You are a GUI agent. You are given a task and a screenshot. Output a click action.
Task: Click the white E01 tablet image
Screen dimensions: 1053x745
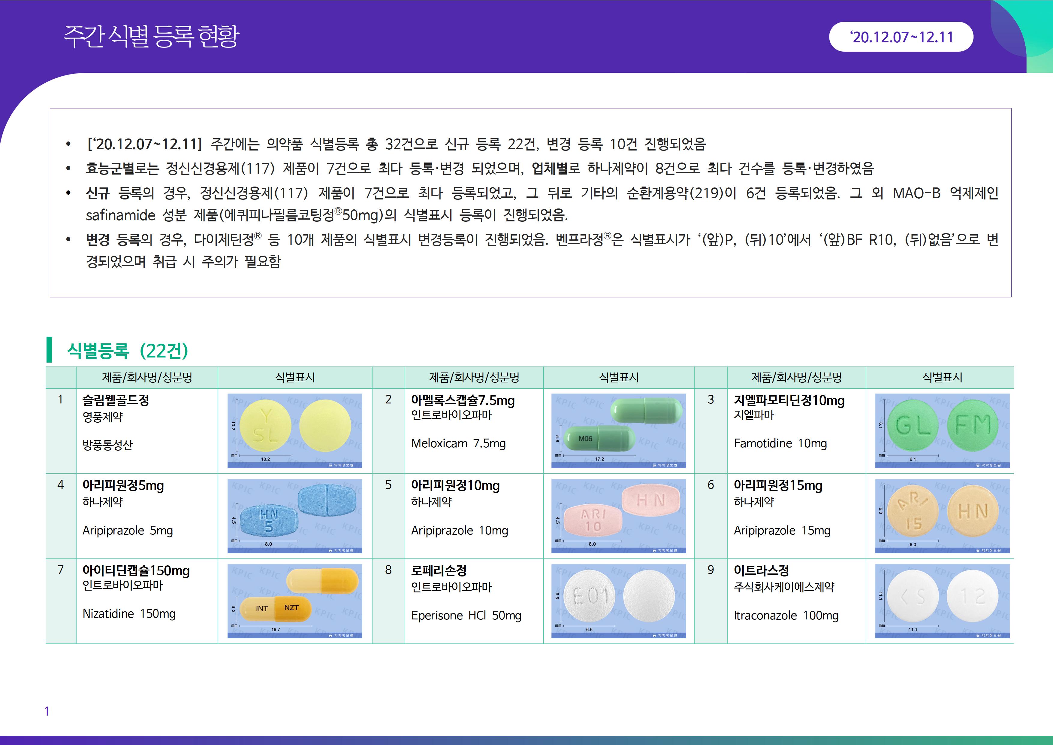[x=618, y=601]
